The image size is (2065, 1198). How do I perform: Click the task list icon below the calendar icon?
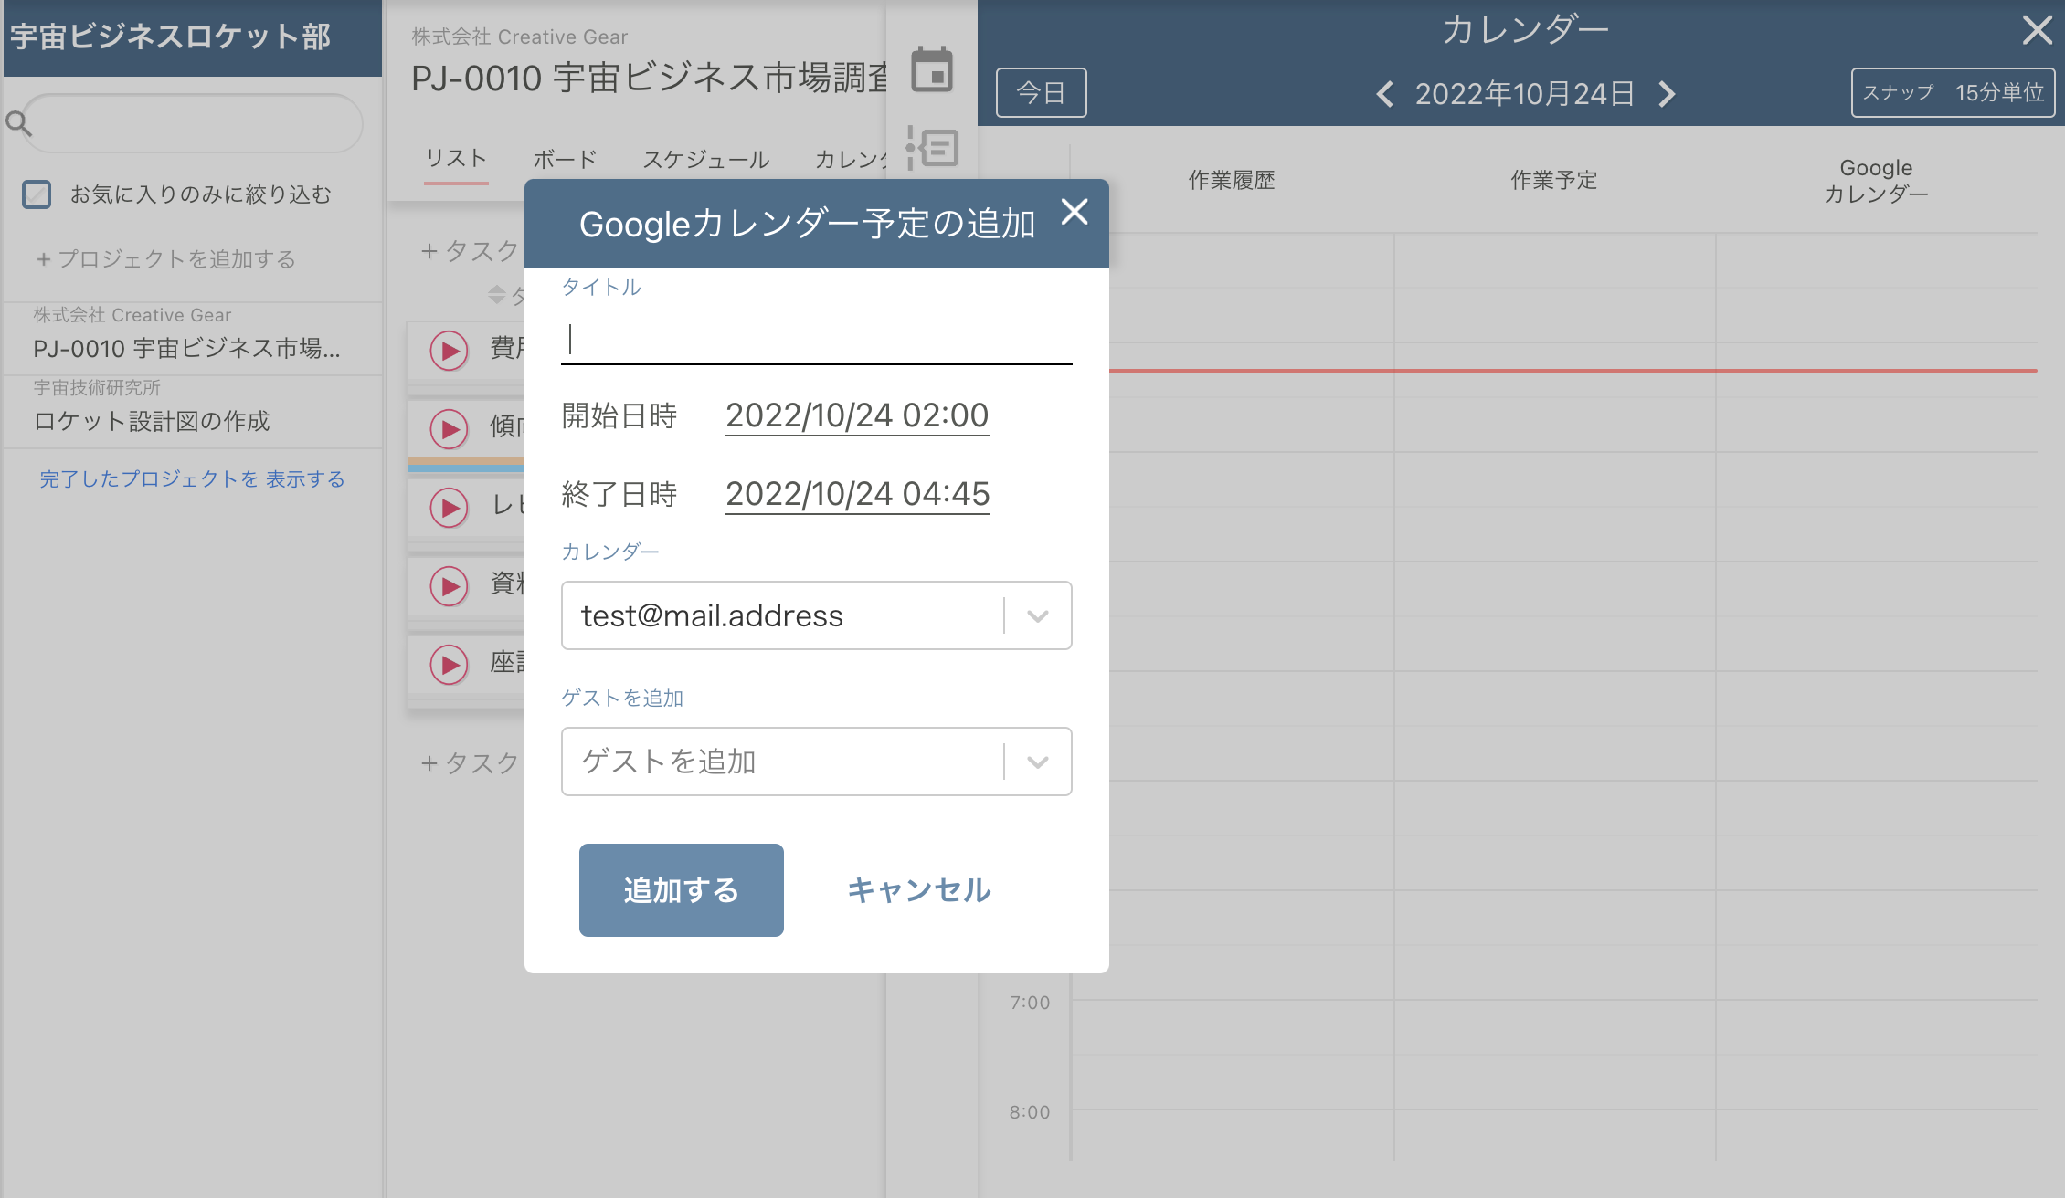click(x=934, y=149)
